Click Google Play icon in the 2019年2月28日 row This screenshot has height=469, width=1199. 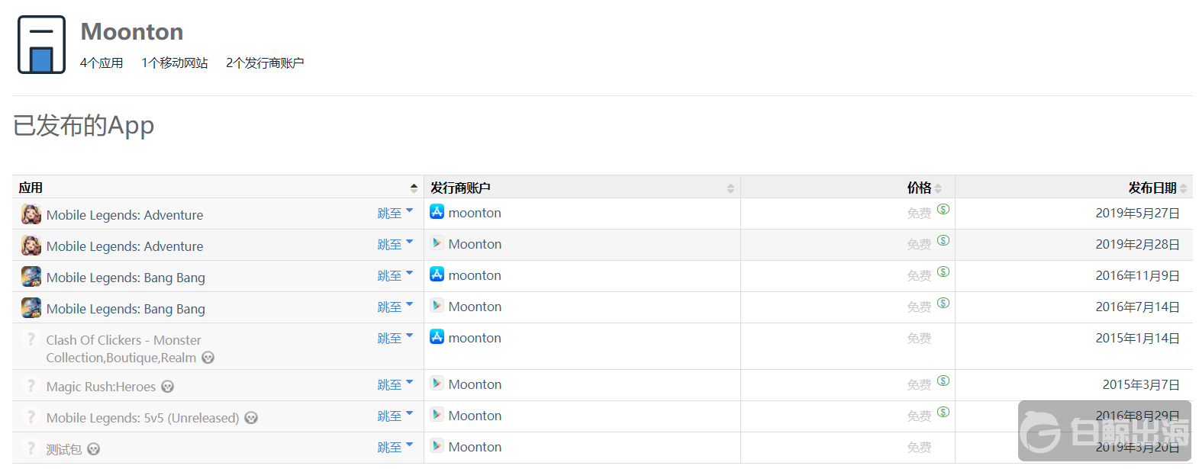[x=437, y=243]
